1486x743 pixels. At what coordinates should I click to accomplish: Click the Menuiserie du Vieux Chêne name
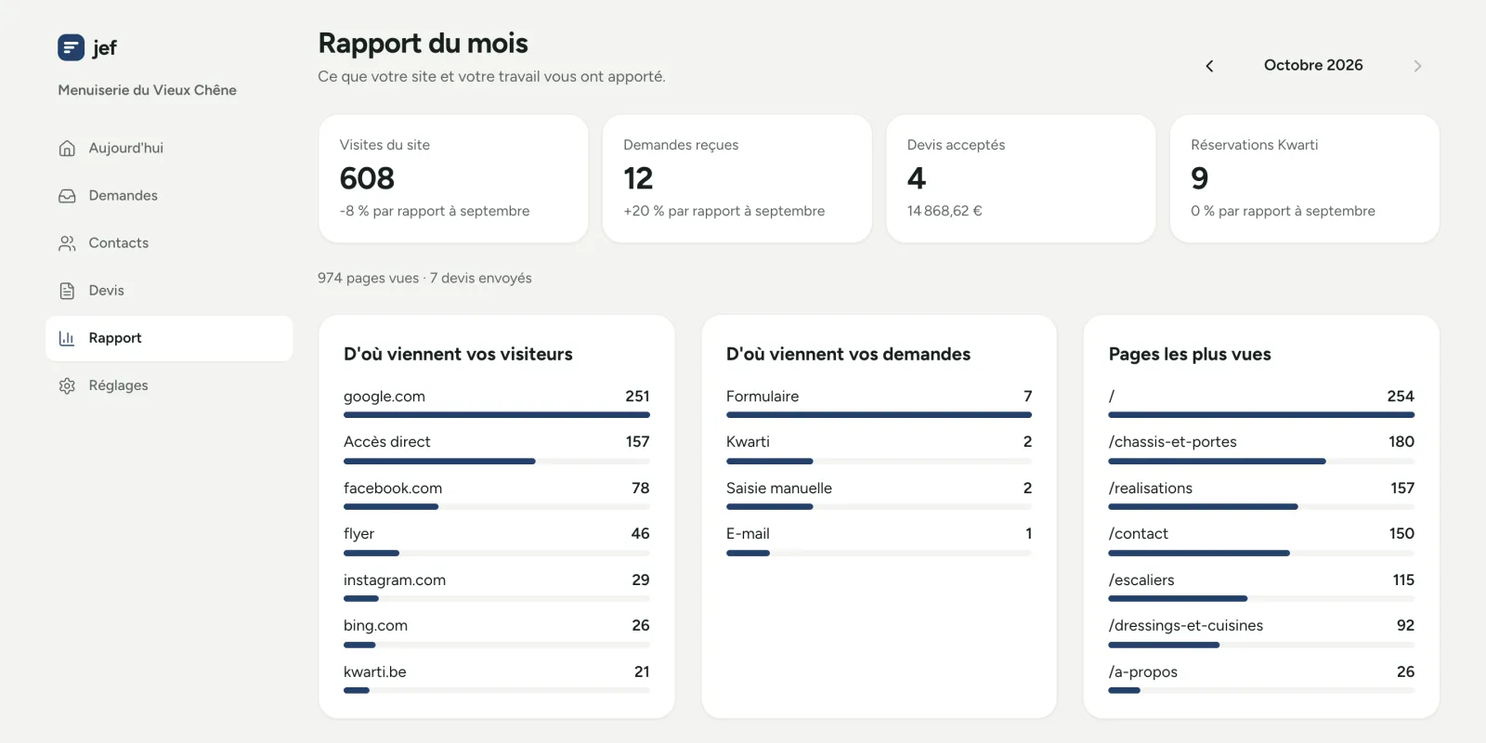147,90
